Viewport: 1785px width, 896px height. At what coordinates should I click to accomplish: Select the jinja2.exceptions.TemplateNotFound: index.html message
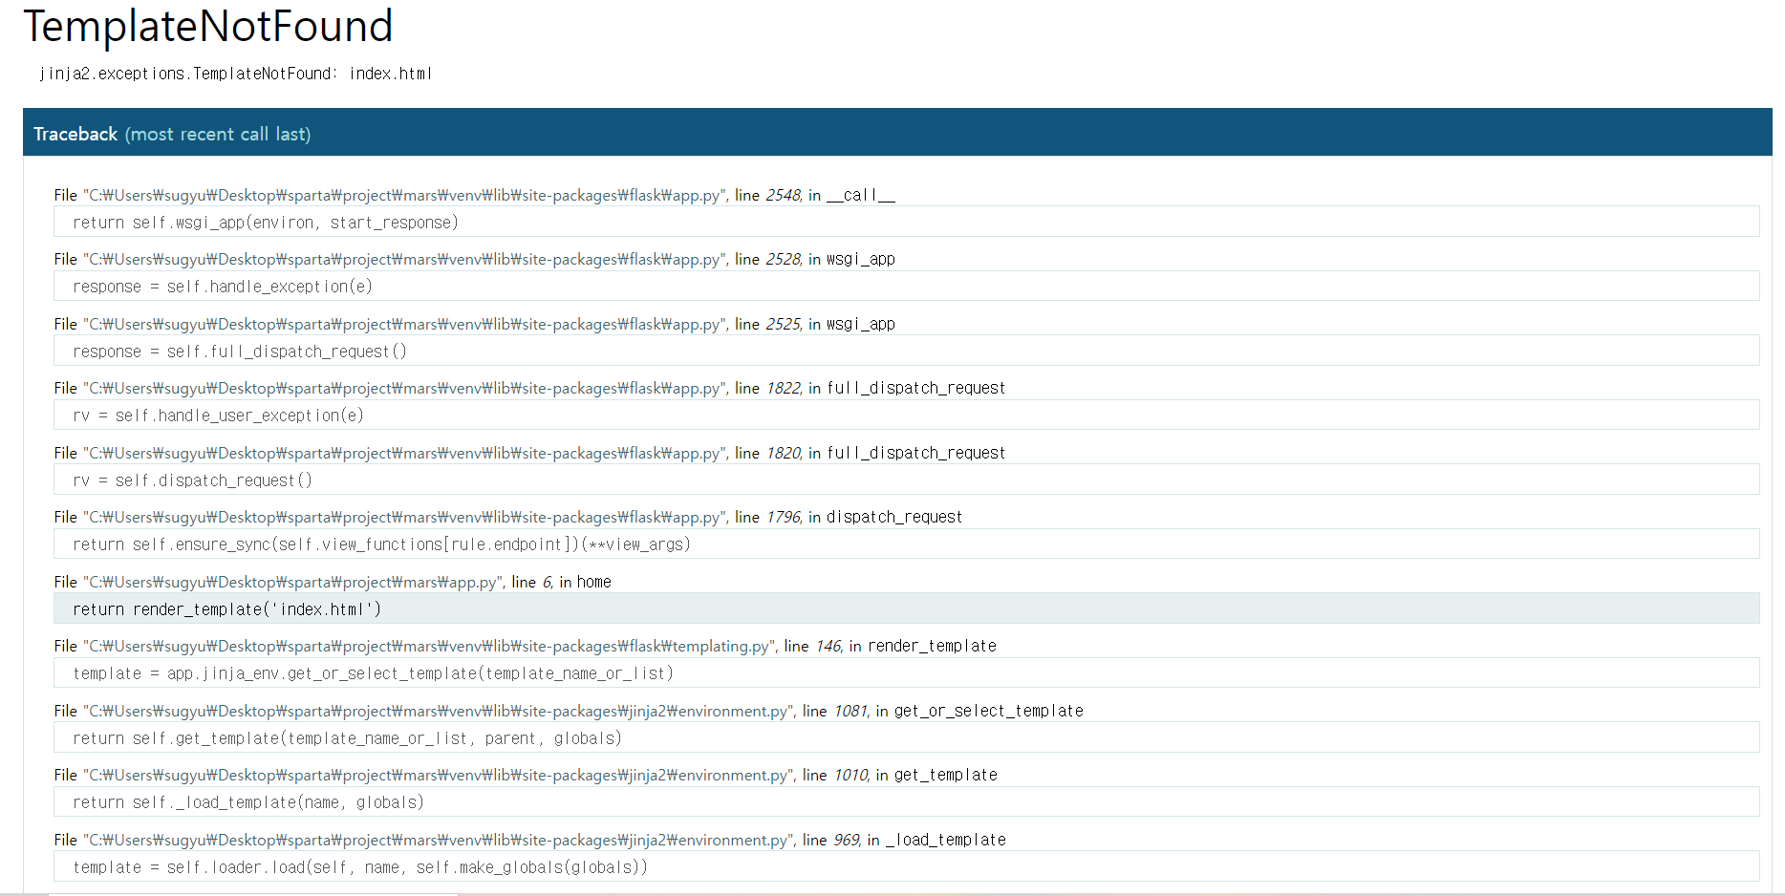pos(235,74)
